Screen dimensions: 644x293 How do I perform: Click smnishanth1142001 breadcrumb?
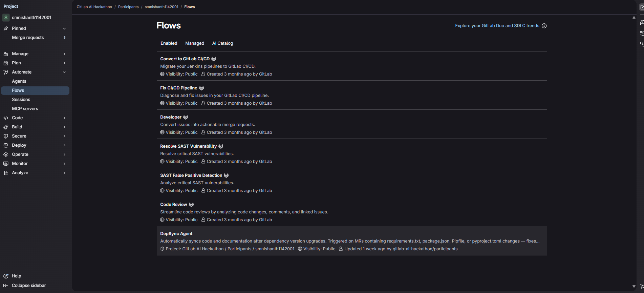click(x=162, y=7)
